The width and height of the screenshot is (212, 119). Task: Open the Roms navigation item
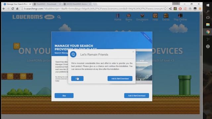pyautogui.click(x=129, y=17)
